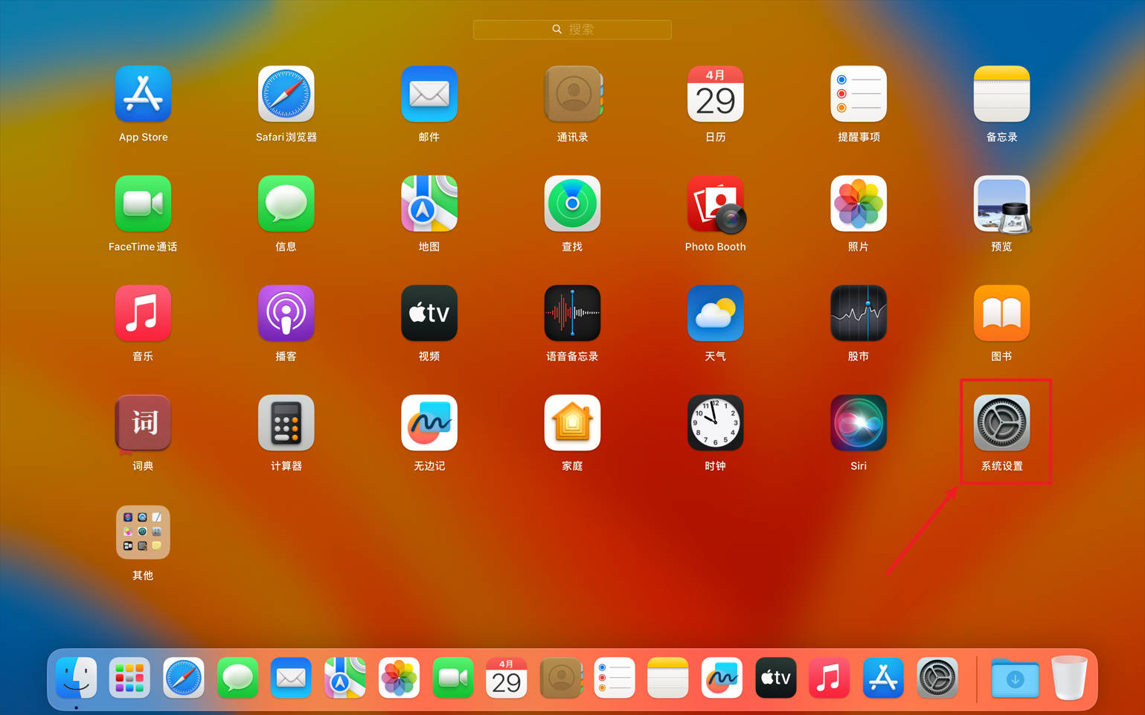This screenshot has height=715, width=1145.
Task: Click the Launchpad icon in the Dock
Action: pos(129,678)
